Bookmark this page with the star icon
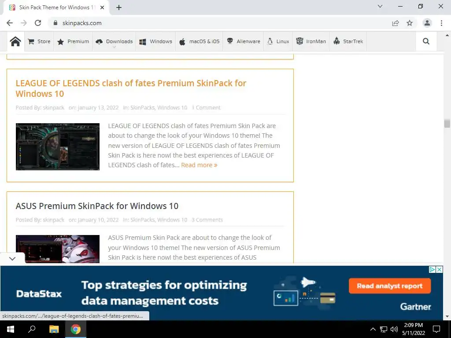This screenshot has height=338, width=451. click(x=410, y=23)
